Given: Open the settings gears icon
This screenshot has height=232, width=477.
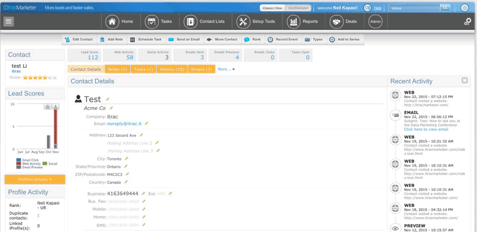Looking at the screenshot, I should point(467,22).
